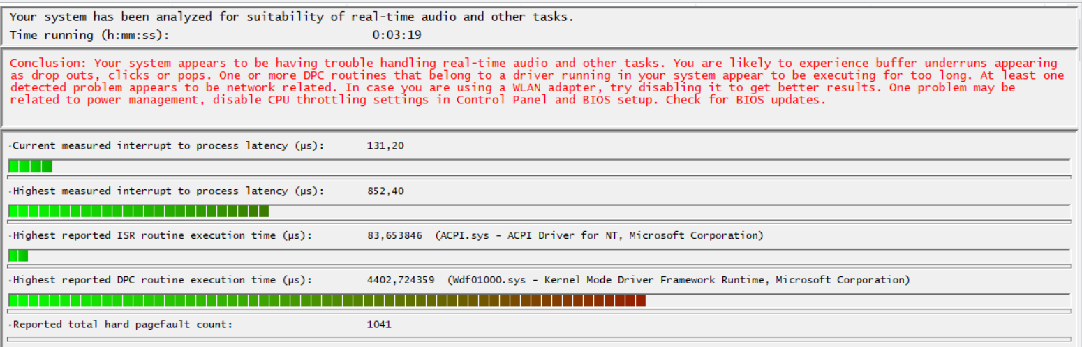Click the ISR time value 83,653846
1082x347 pixels.
pyautogui.click(x=394, y=235)
